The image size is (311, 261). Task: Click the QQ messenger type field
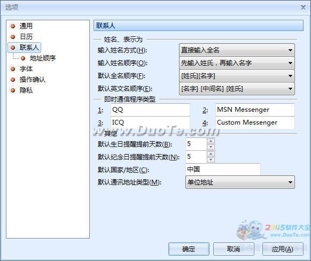(150, 110)
